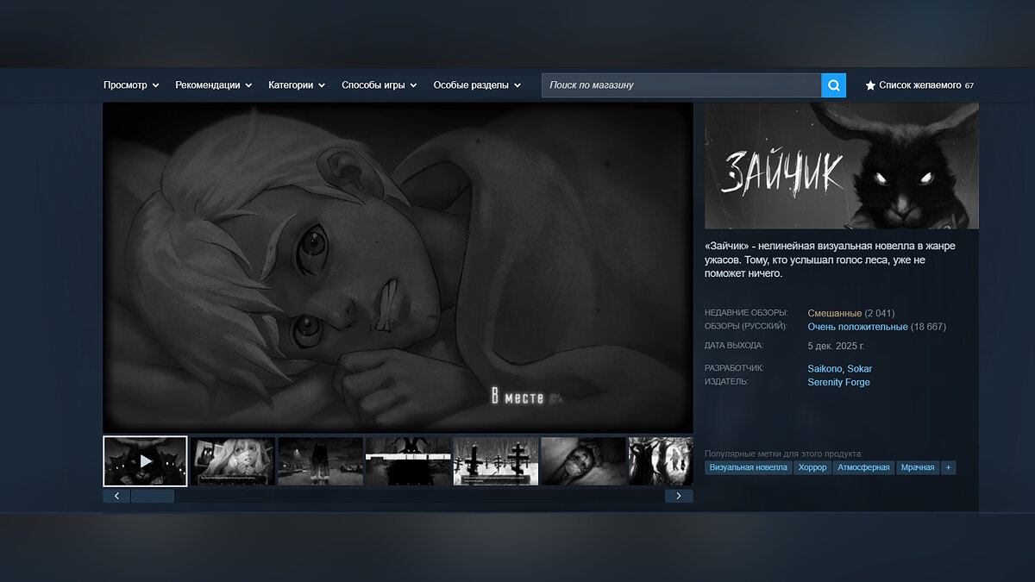1035x582 pixels.
Task: Click the Хоррор tag
Action: click(812, 467)
